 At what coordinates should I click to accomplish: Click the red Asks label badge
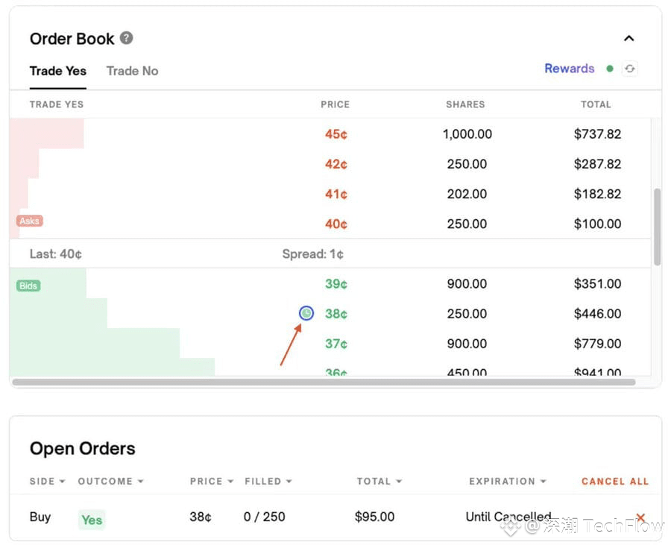click(x=30, y=221)
